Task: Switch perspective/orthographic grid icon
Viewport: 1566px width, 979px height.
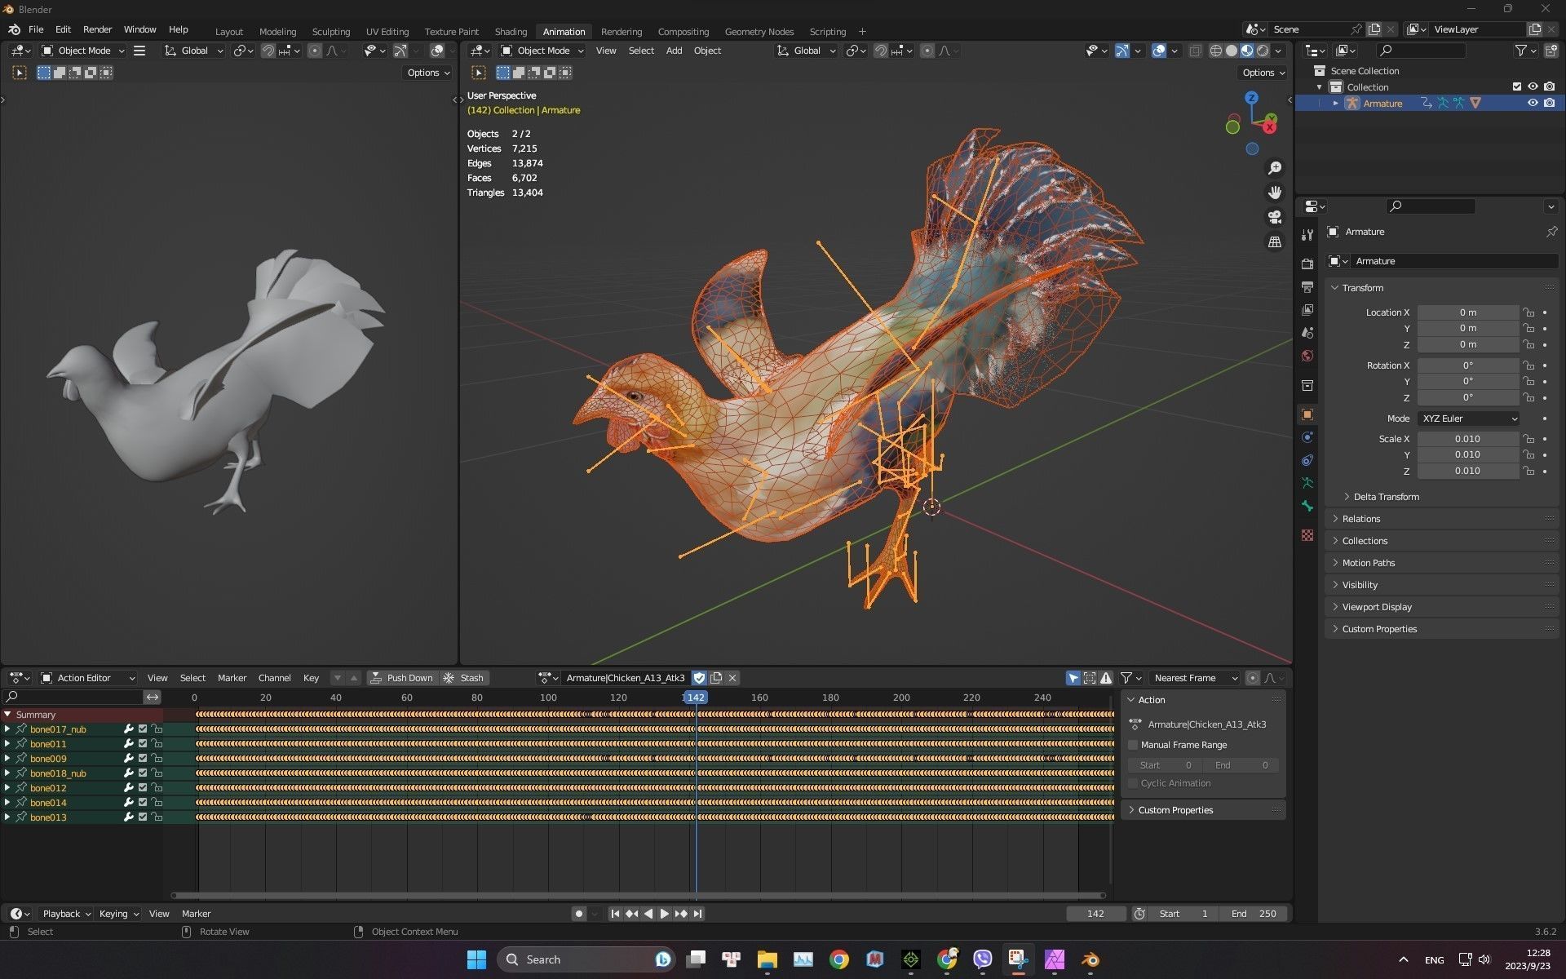Action: click(1274, 242)
